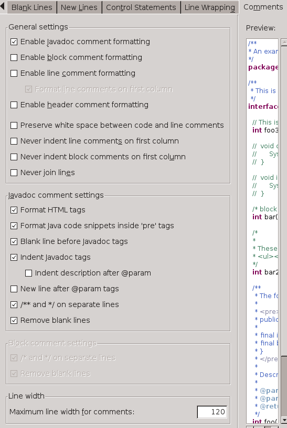This screenshot has width=287, height=428.
Task: Click 'Javadoc comment settings' group label
Action: click(x=56, y=195)
